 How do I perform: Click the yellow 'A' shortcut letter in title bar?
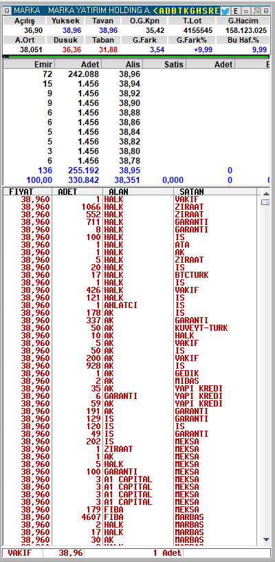tap(161, 11)
